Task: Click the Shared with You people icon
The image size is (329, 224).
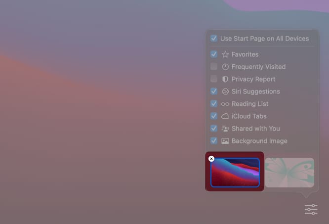Action: tap(225, 129)
